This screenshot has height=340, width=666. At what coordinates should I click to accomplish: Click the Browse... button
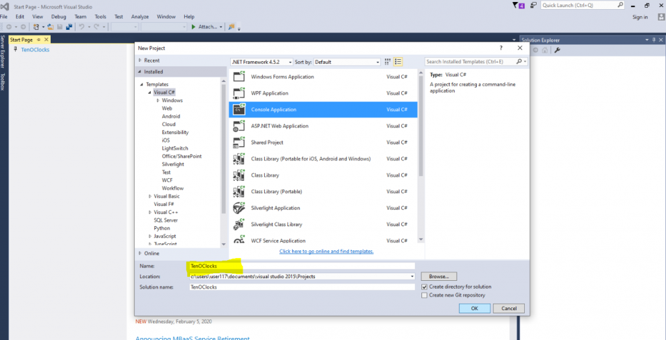point(439,276)
